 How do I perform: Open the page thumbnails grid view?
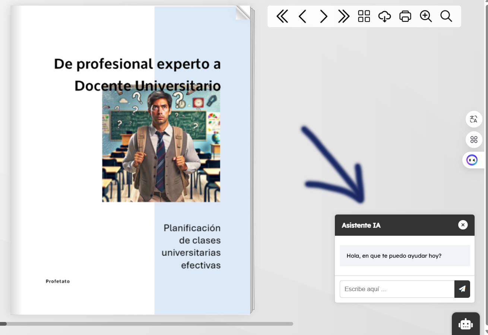tap(364, 16)
